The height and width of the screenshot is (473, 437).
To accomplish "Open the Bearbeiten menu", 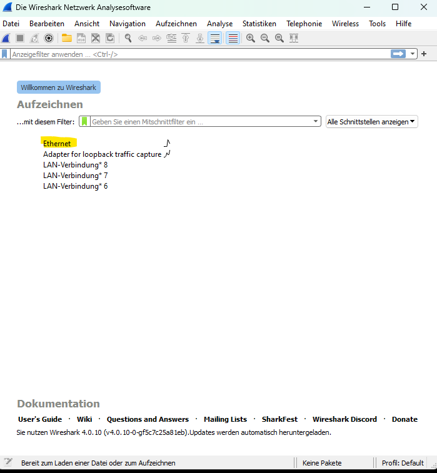I will 47,24.
